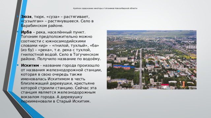Click the line "«сузылган» – растянувшееся. Село в"
This screenshot has width=211, height=118.
[x=57, y=21]
